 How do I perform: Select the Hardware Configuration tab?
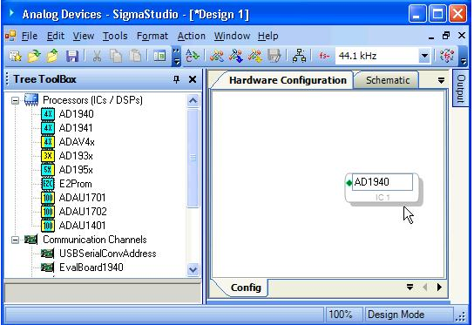288,80
